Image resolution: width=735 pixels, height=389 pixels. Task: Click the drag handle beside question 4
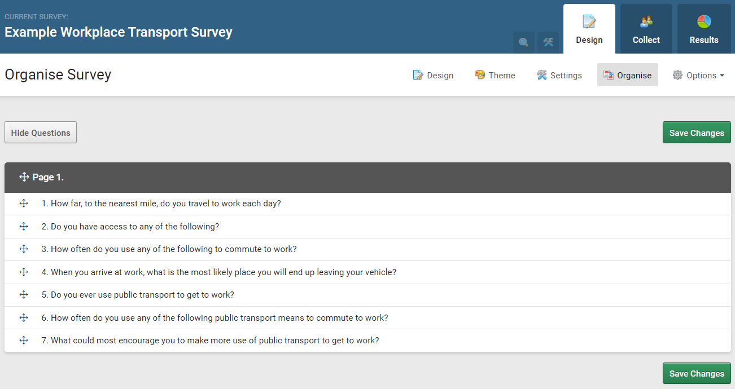(24, 272)
